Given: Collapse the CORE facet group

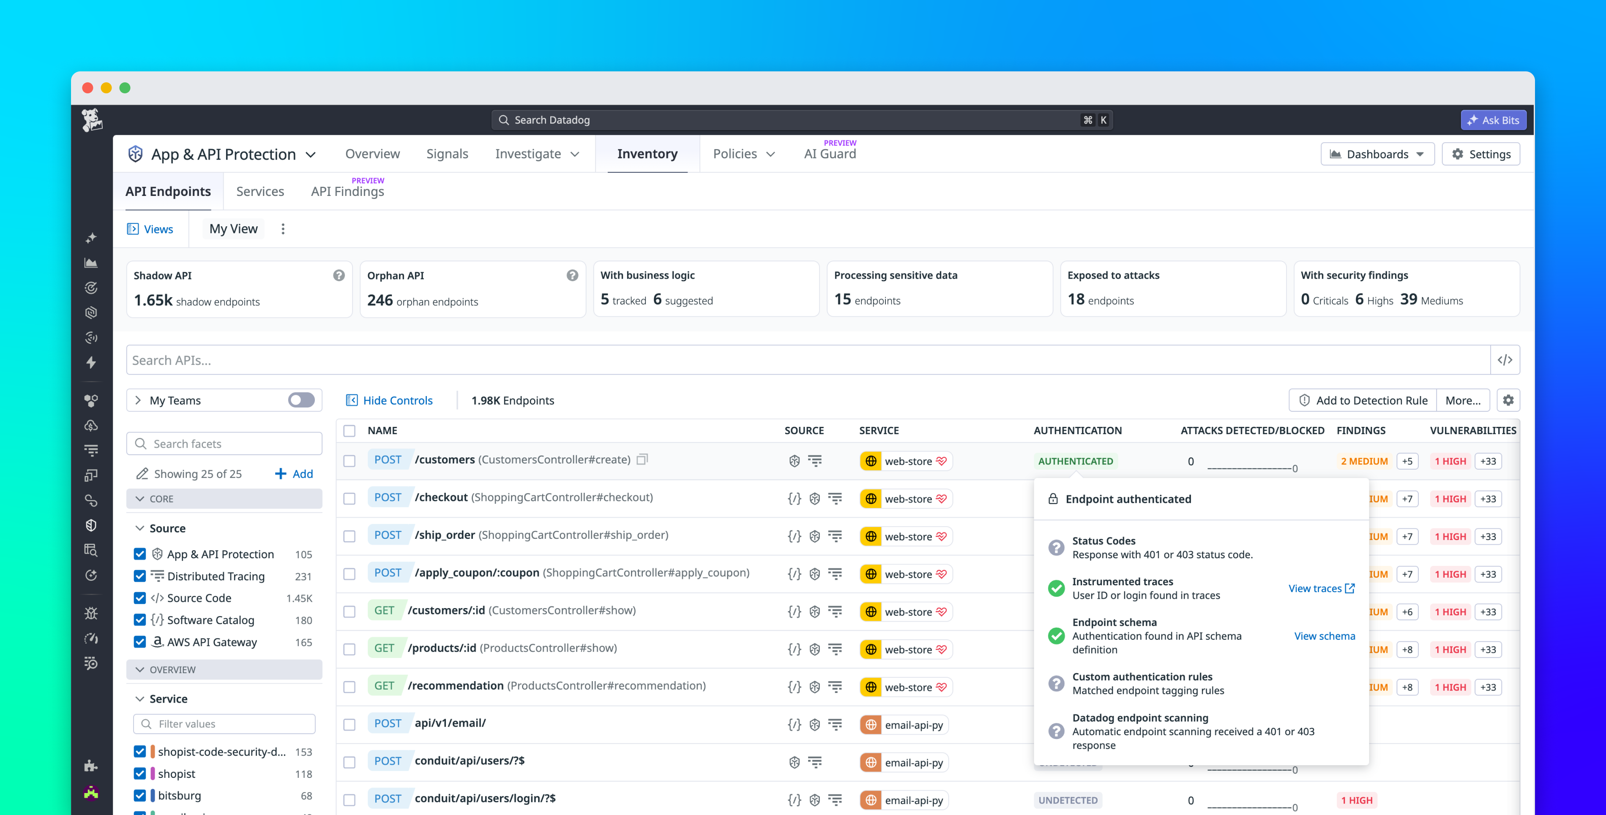Looking at the screenshot, I should point(224,498).
